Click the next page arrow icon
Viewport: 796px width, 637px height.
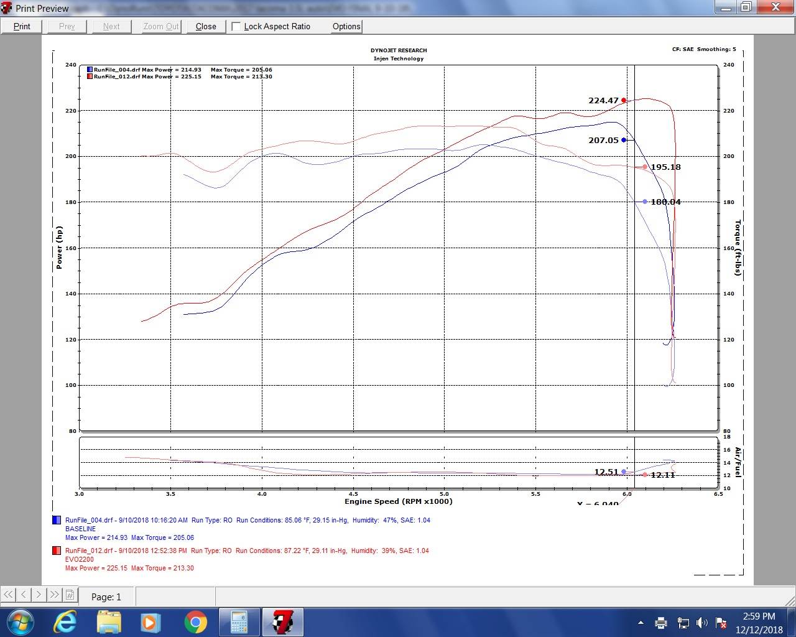point(38,595)
